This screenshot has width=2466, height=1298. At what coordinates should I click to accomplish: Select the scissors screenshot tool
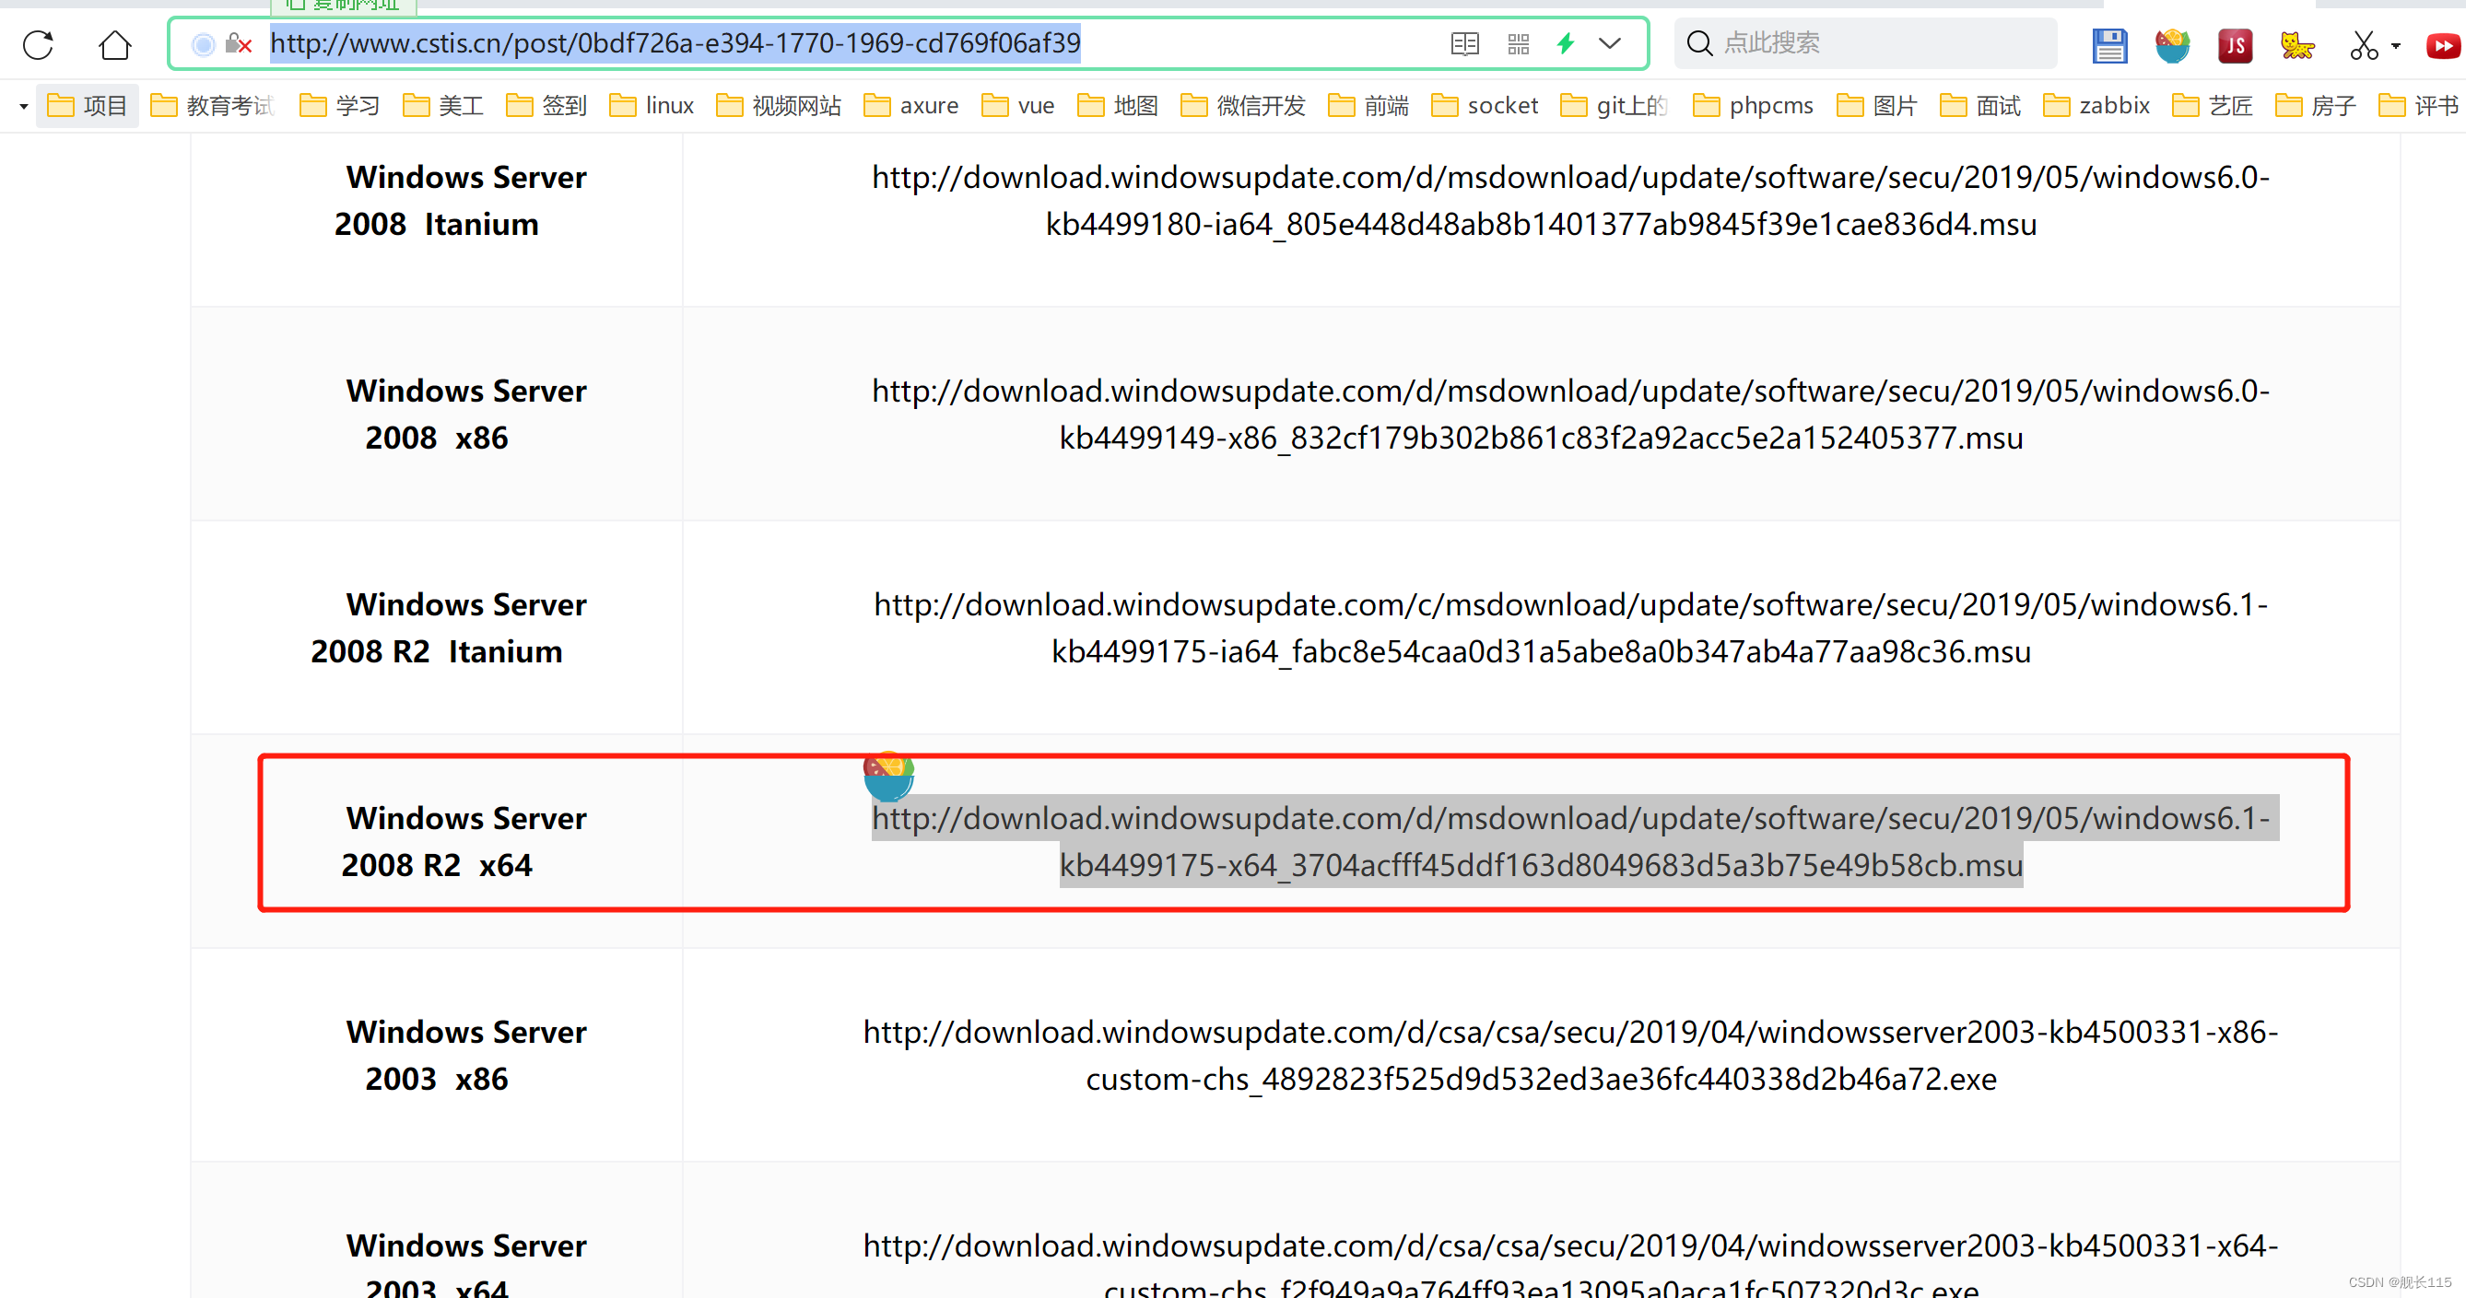point(2363,45)
